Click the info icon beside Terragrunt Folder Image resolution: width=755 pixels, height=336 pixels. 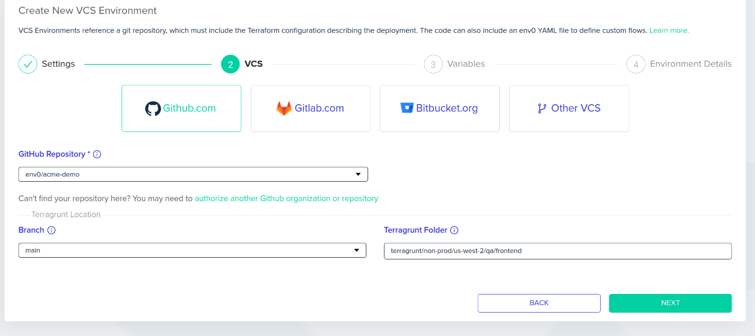click(x=454, y=230)
